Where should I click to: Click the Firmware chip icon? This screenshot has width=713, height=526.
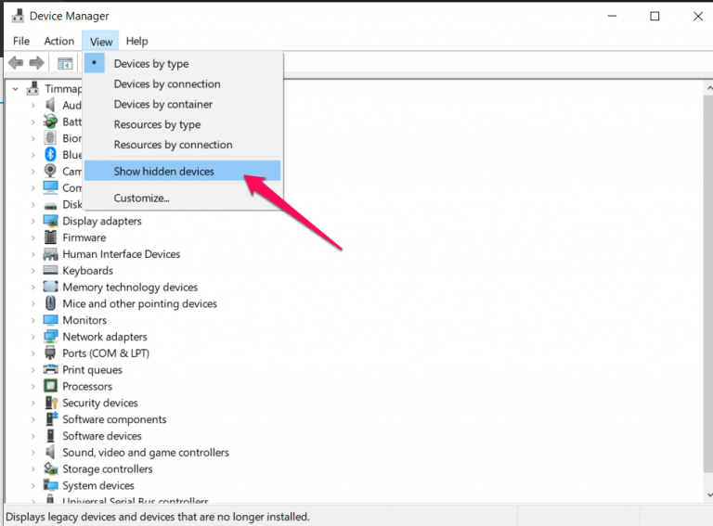point(50,237)
